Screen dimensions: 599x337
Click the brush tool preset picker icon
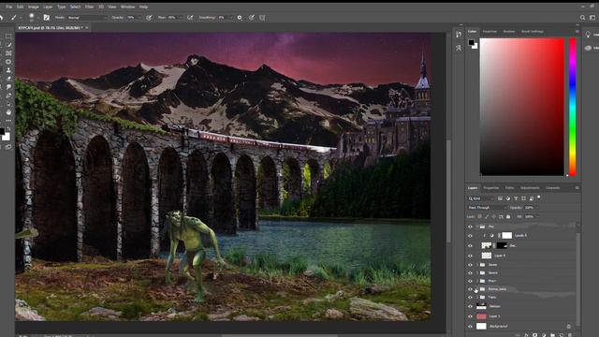point(14,18)
